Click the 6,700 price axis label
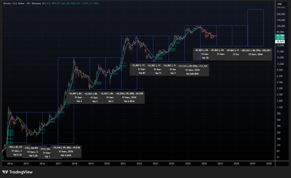The height and width of the screenshot is (178, 291). [280, 76]
